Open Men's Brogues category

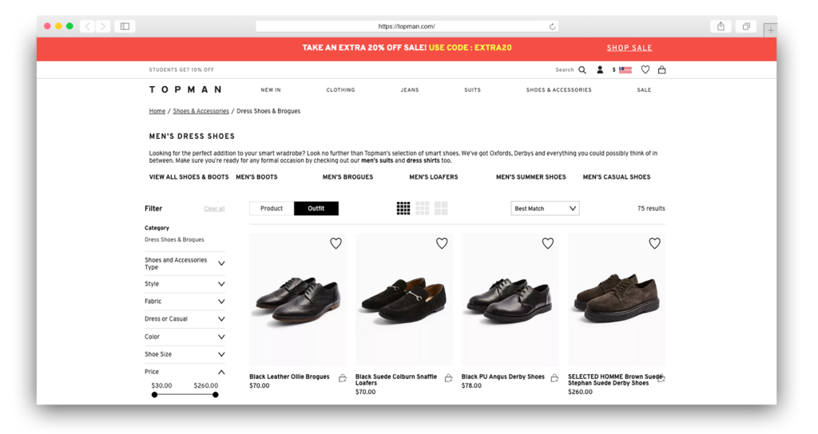tap(348, 177)
